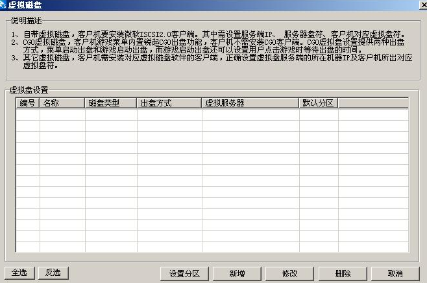Click the 虚拟服务器 column header

tap(250, 103)
